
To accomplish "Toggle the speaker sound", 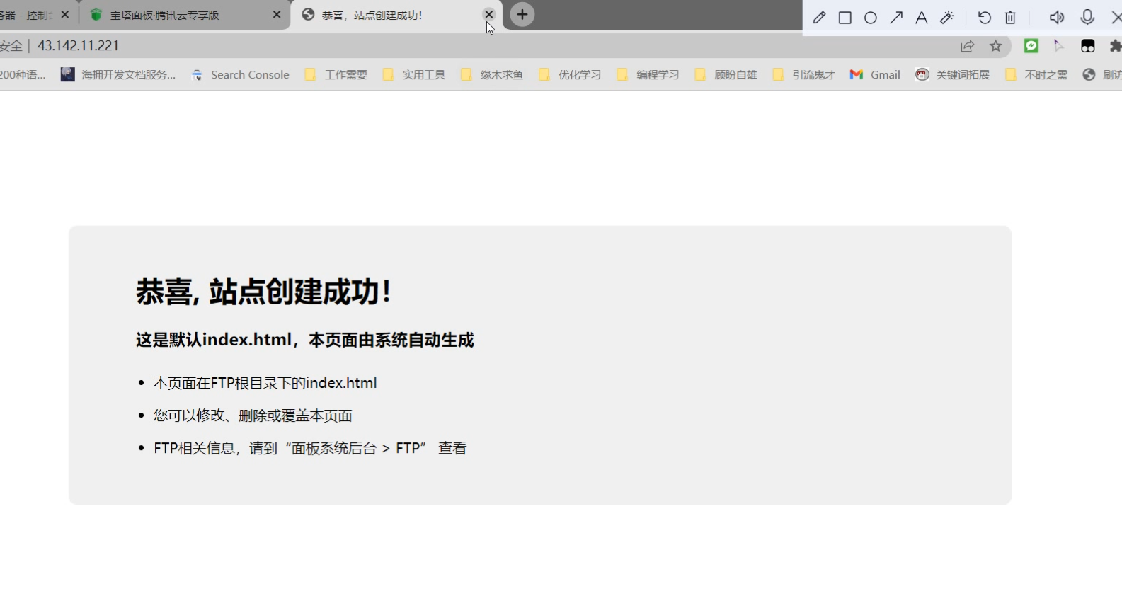I will pos(1056,18).
